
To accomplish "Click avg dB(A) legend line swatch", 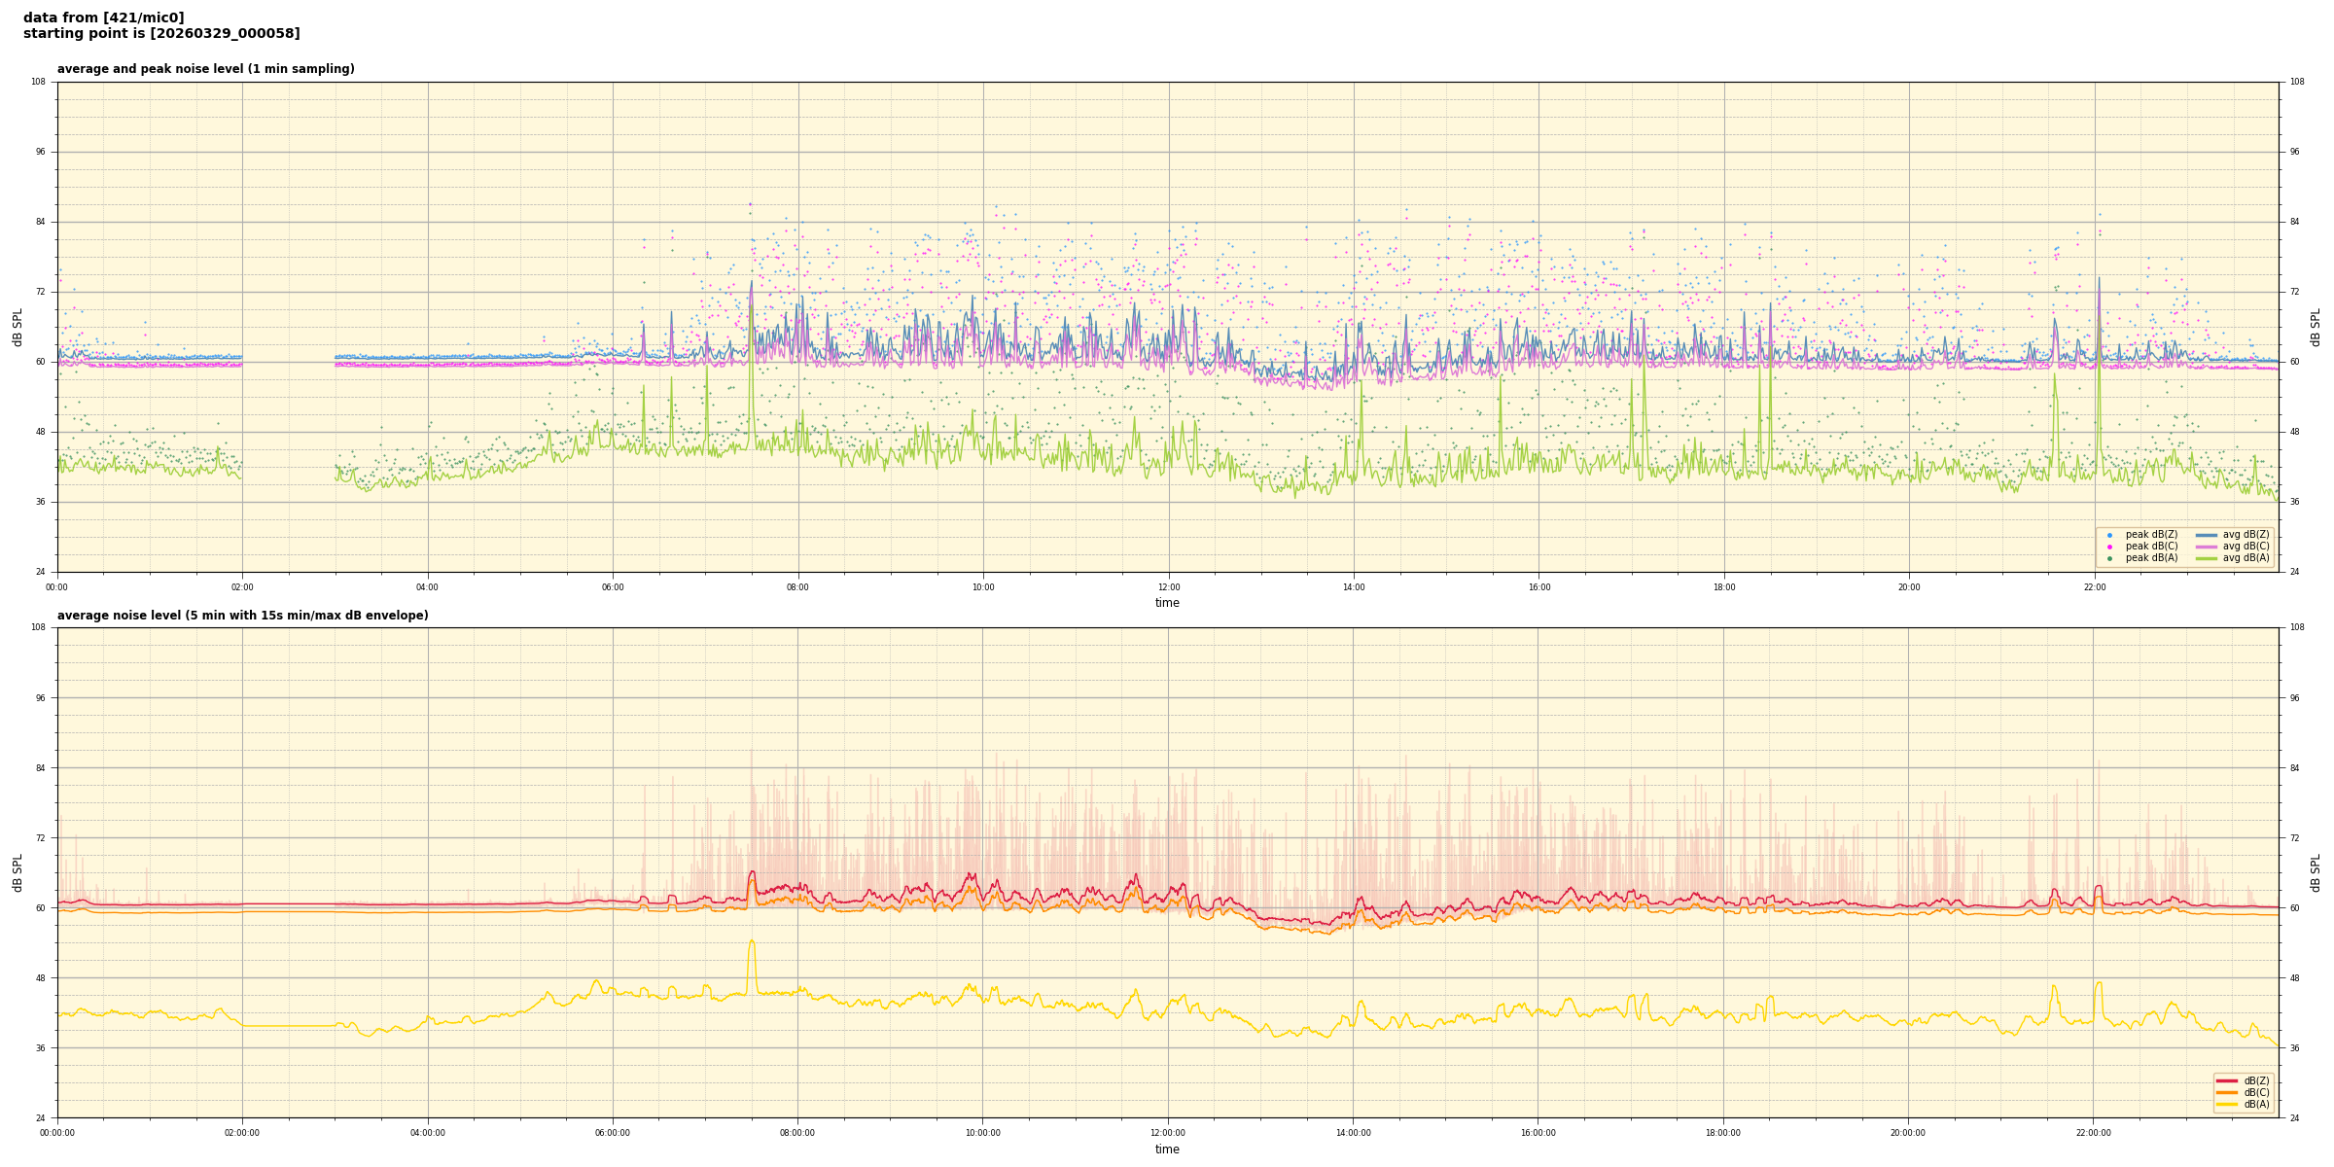I will (2207, 558).
